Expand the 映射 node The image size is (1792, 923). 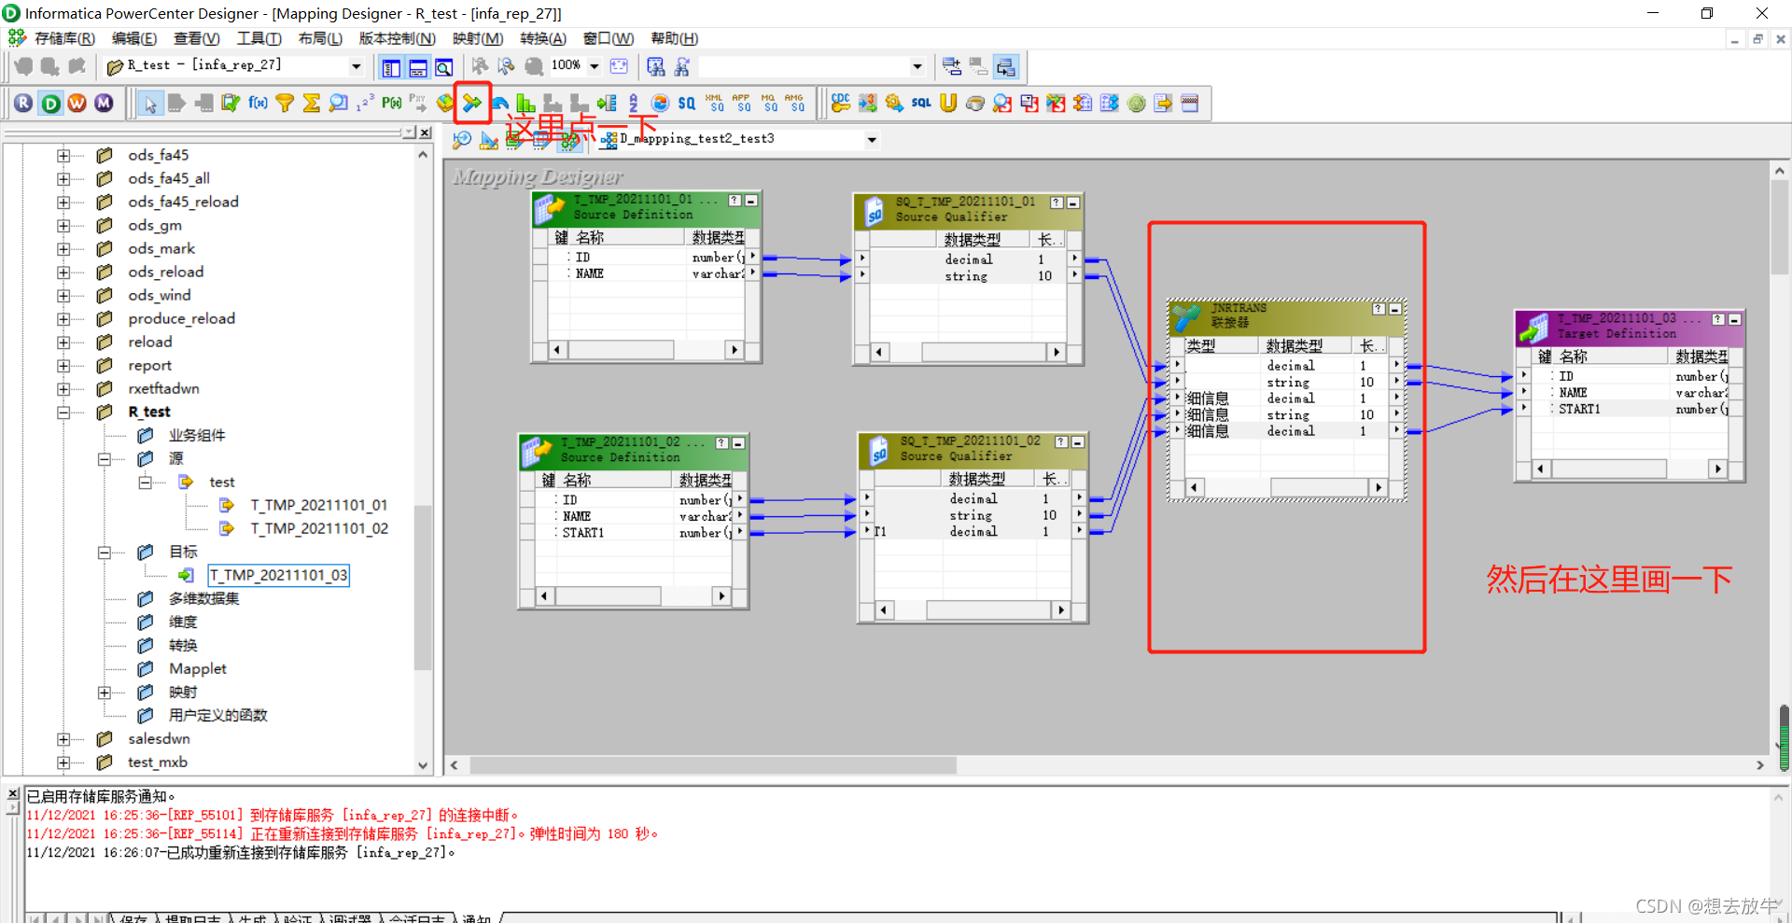coord(105,692)
